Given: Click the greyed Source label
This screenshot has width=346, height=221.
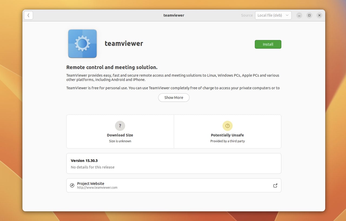Looking at the screenshot, I should [247, 15].
